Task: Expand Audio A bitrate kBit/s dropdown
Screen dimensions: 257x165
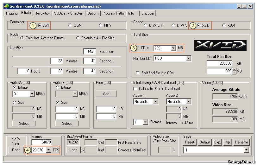Action: click(x=32, y=94)
